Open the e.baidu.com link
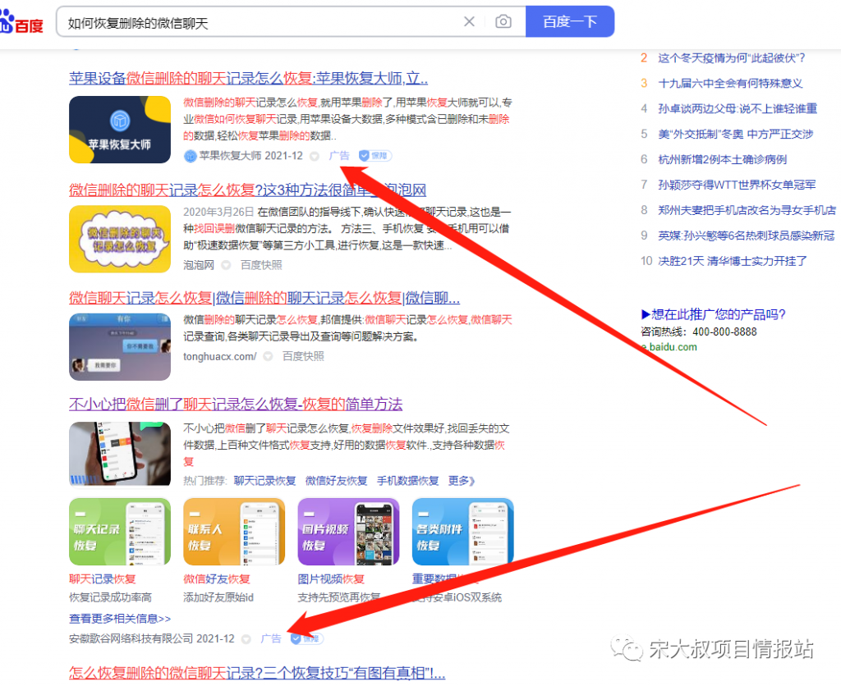Image resolution: width=841 pixels, height=686 pixels. [669, 347]
